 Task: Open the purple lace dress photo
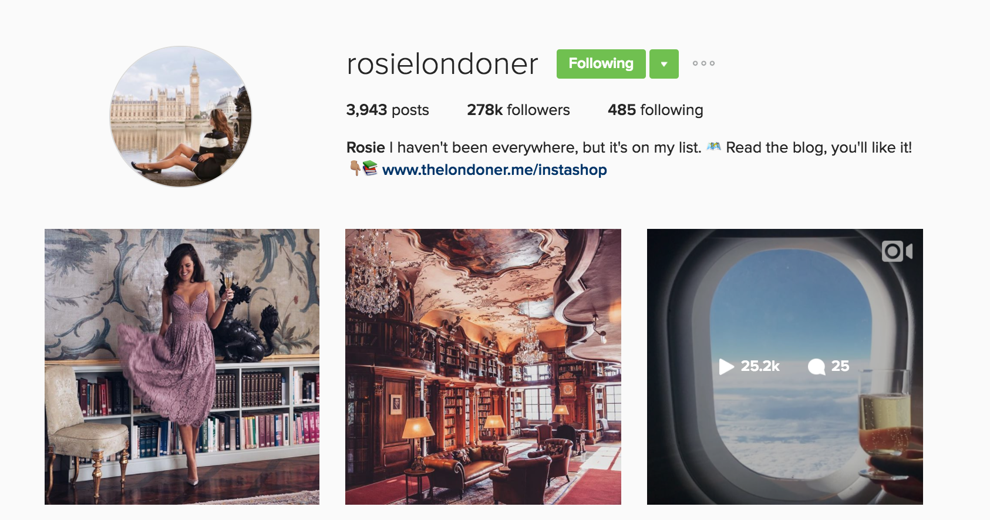click(x=182, y=367)
